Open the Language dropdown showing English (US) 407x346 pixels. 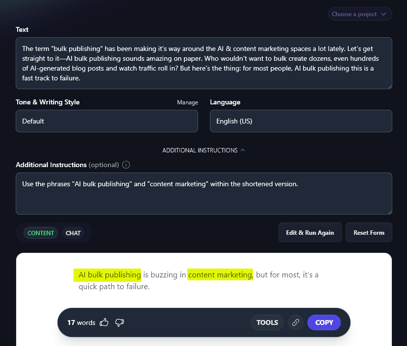(x=301, y=121)
